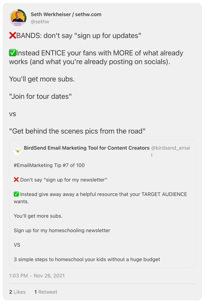The height and width of the screenshot is (304, 205).
Task: Click Seth Werkheiser's profile avatar
Action: pyautogui.click(x=18, y=18)
